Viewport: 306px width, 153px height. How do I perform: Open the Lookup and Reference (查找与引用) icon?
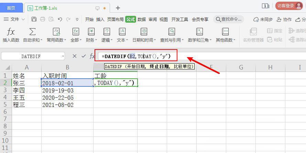point(172,32)
